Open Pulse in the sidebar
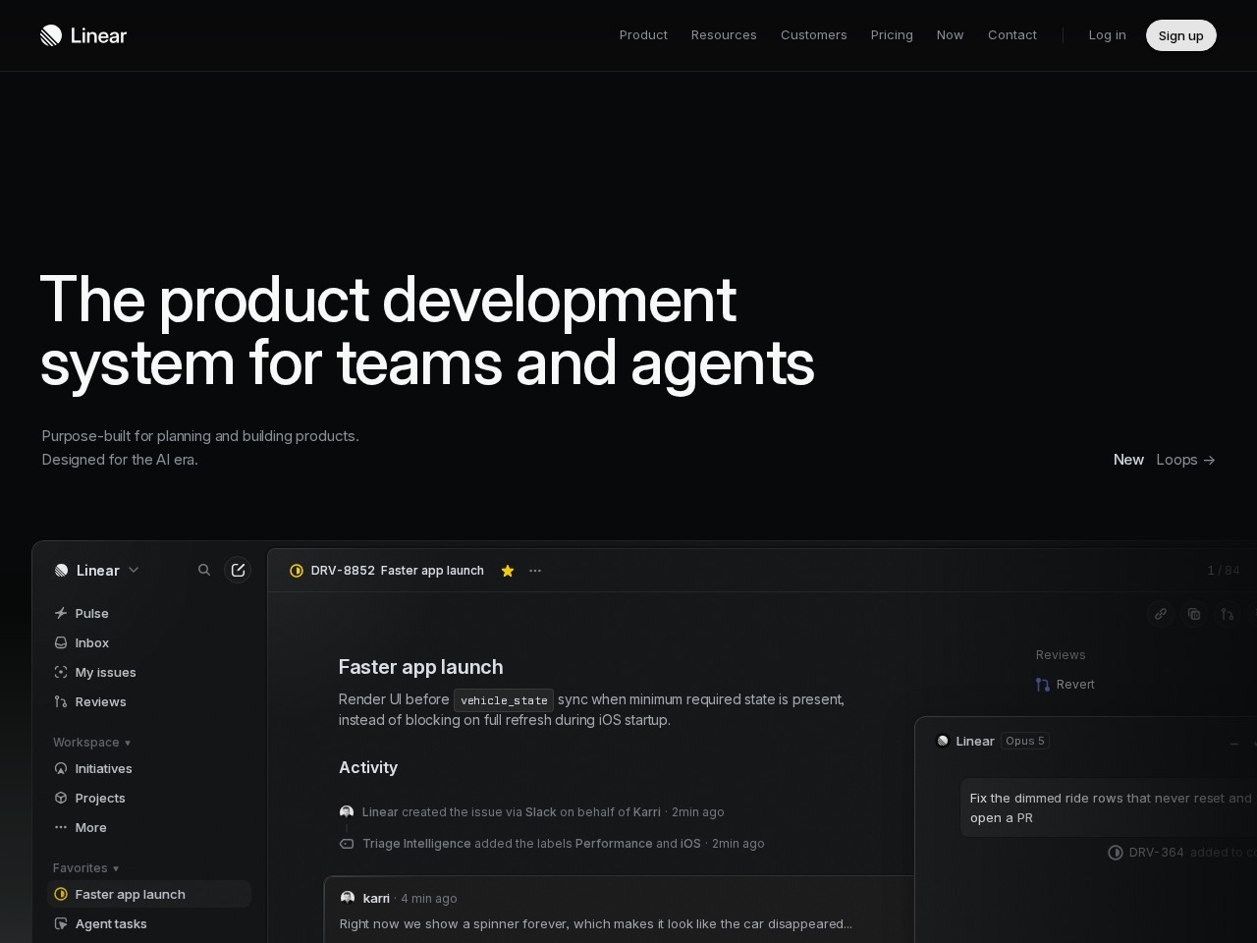This screenshot has width=1257, height=943. point(149,613)
